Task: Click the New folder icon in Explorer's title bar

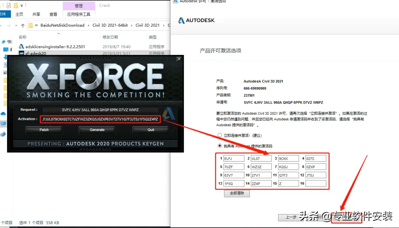Action: click(16, 5)
